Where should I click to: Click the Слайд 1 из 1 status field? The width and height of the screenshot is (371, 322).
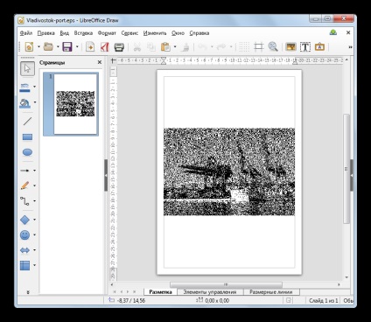click(x=323, y=300)
